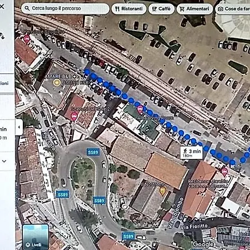Open the Google logo link

click(203, 244)
